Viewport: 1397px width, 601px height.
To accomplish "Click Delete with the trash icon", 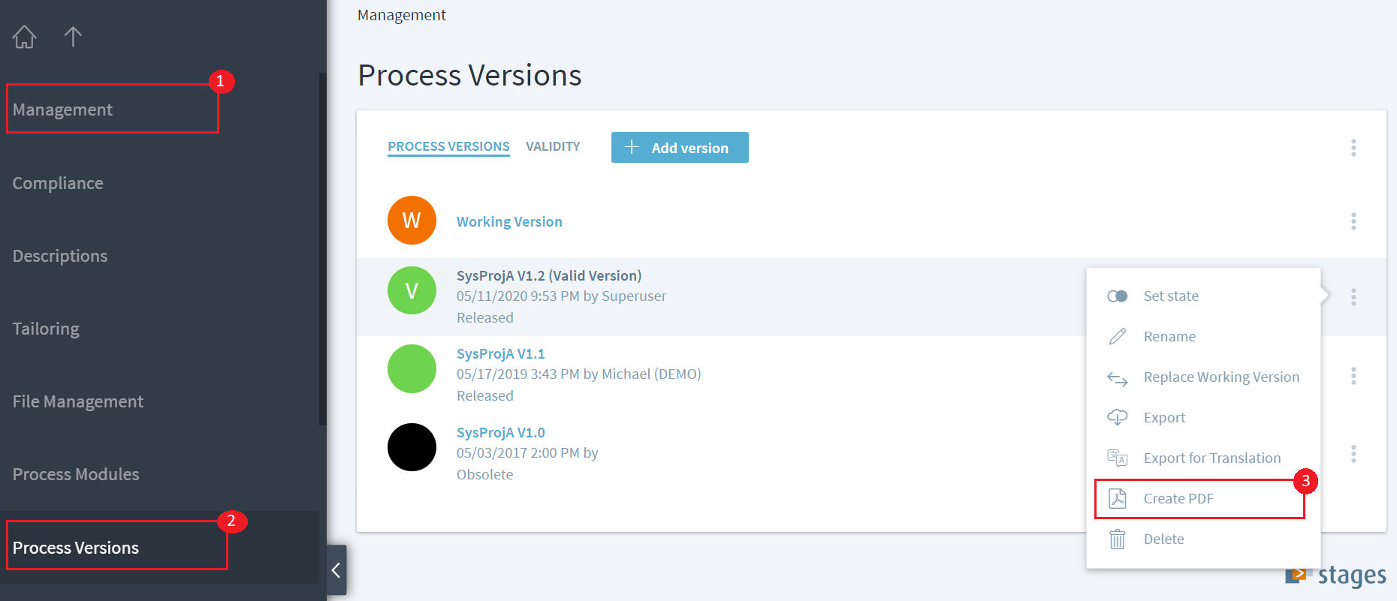I will 1163,539.
